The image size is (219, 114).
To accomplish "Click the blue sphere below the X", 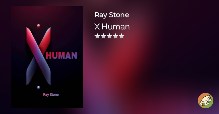I will [38, 87].
